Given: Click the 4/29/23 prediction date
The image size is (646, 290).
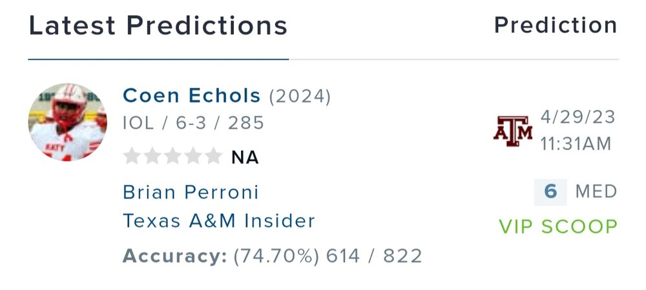Looking at the screenshot, I should tap(578, 119).
